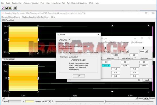The width and height of the screenshot is (157, 105).
Task: Open the View menu
Action: [x=42, y=3]
